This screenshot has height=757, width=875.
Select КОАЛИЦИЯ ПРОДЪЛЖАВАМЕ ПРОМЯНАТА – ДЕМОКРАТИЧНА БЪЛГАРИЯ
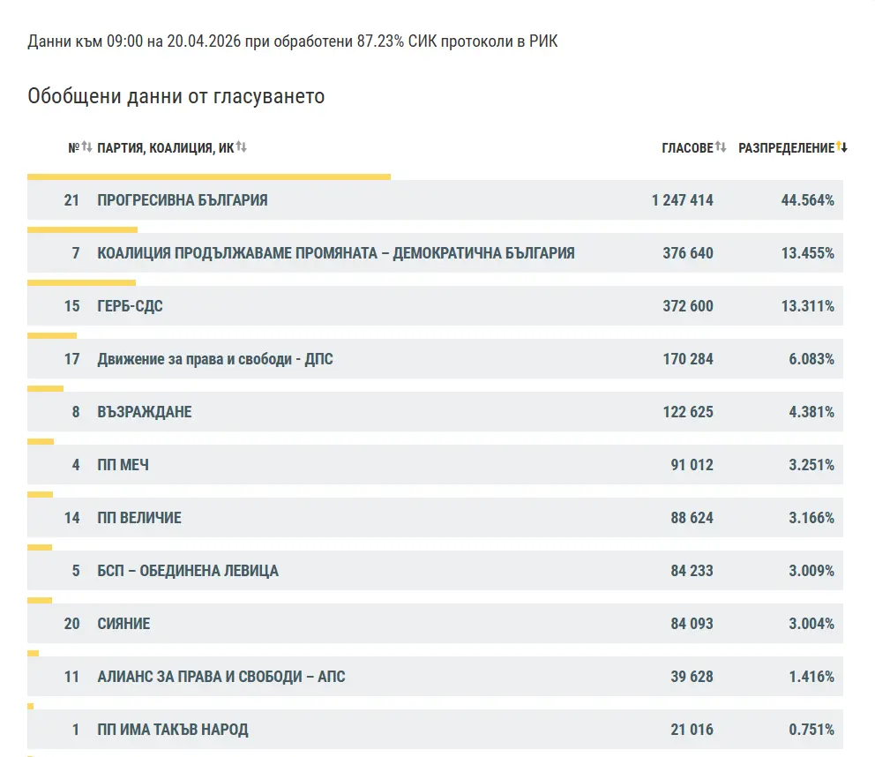coord(335,253)
